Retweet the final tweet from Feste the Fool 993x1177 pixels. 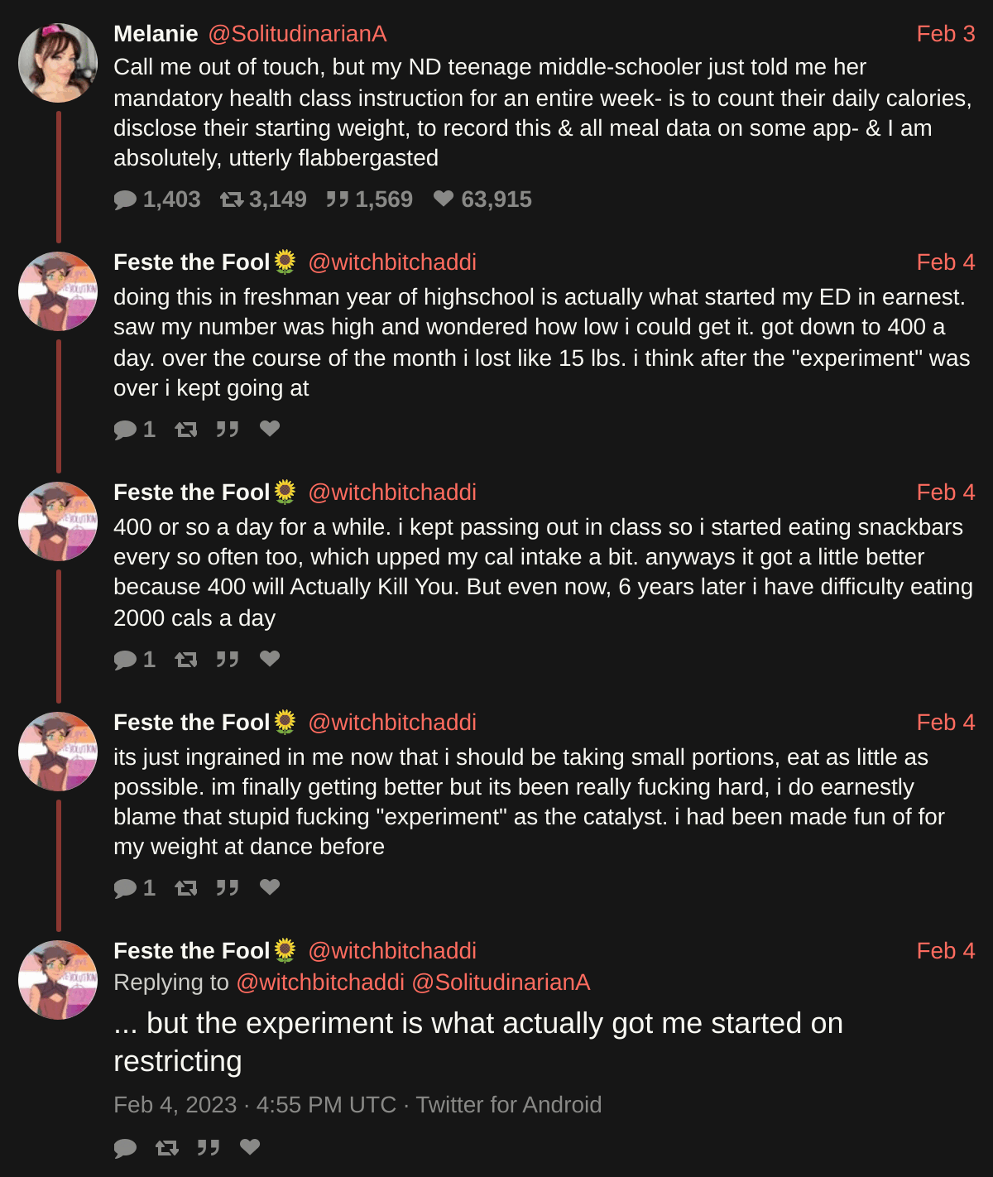coord(167,1147)
